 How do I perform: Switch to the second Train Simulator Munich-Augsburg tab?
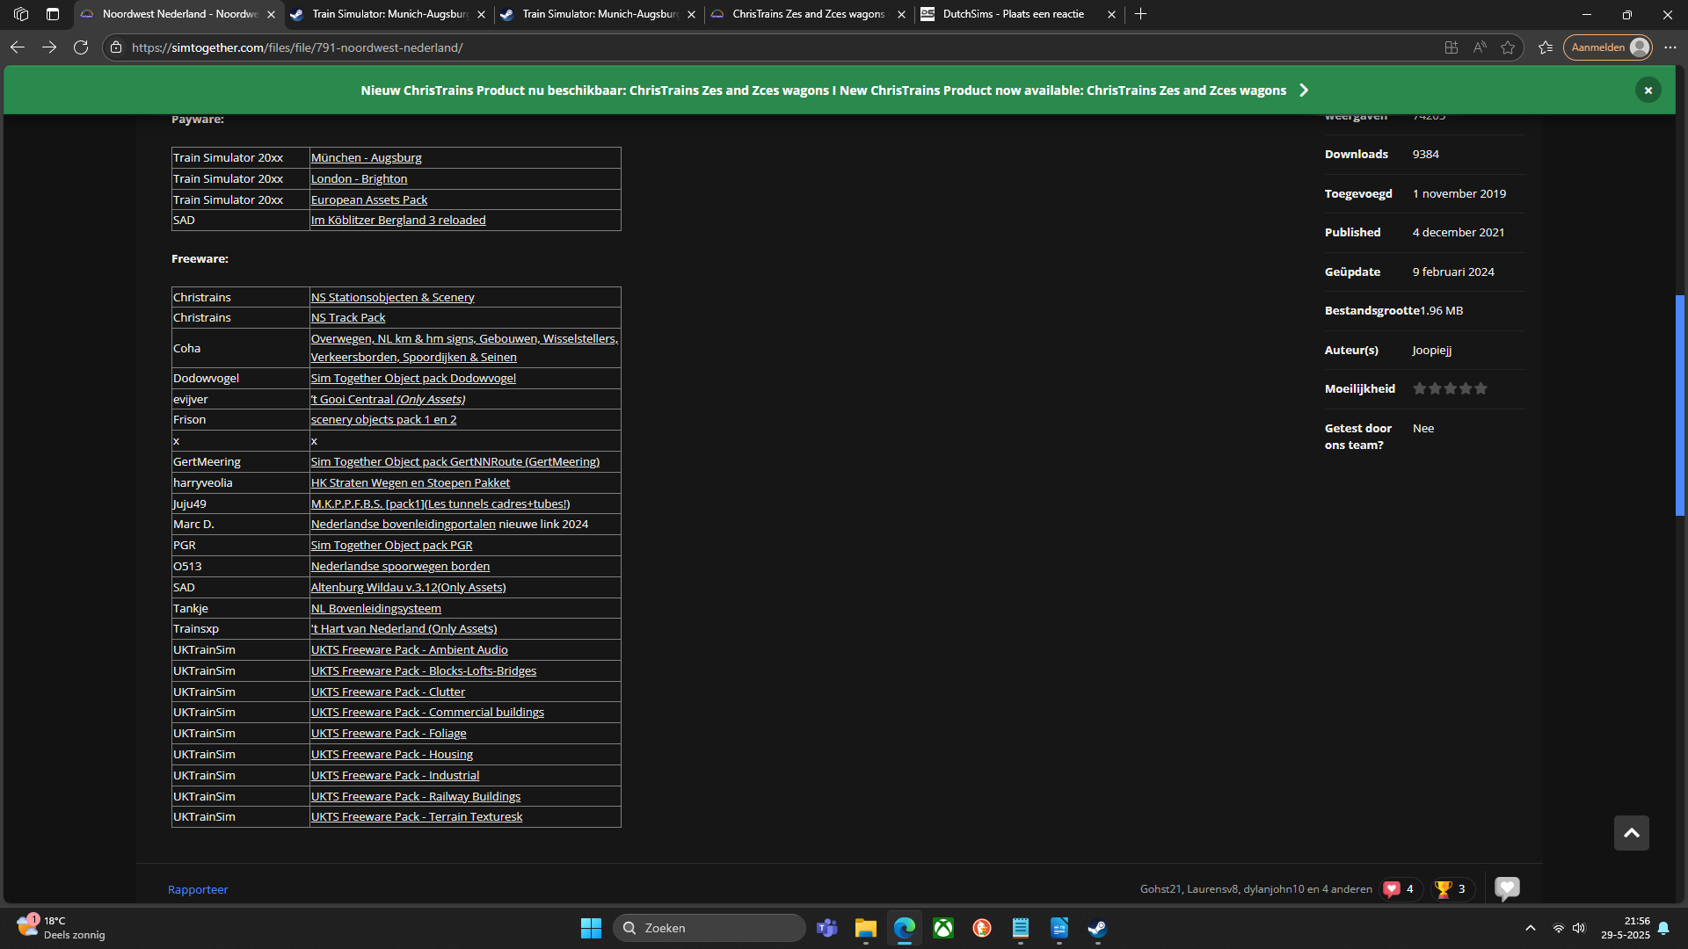[x=600, y=14]
